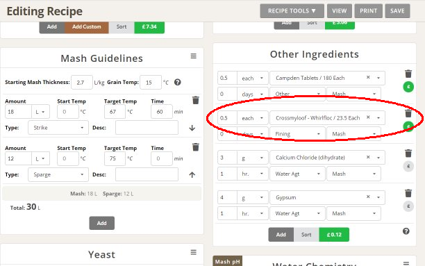Change unit dropdown for 12 L amount
Image resolution: width=425 pixels, height=266 pixels.
[x=40, y=158]
